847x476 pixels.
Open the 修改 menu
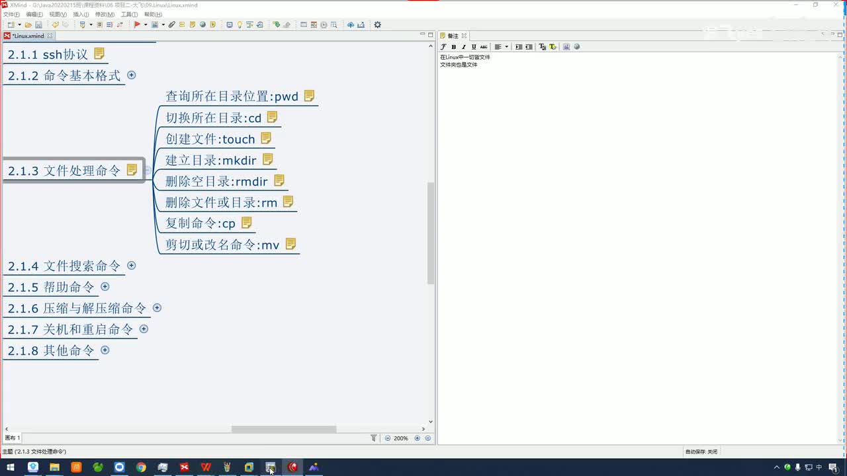pyautogui.click(x=105, y=14)
